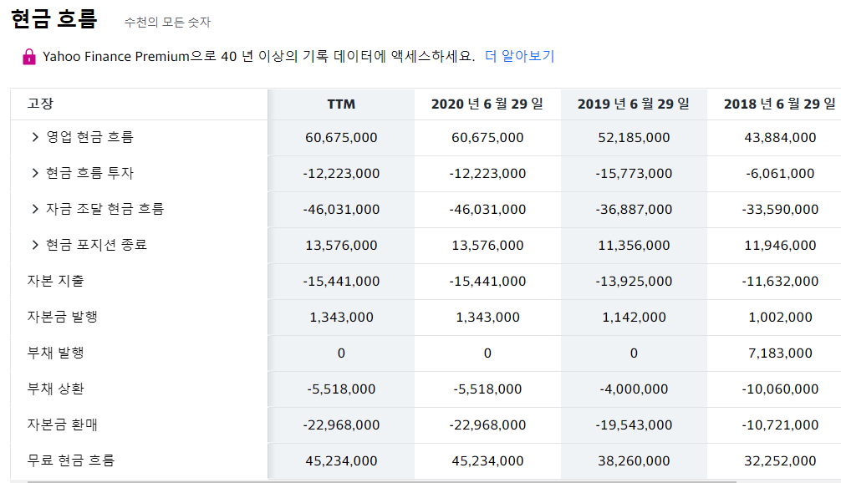Select the 2020 년 6 월 29 일 column header
This screenshot has height=483, width=841.
point(487,104)
